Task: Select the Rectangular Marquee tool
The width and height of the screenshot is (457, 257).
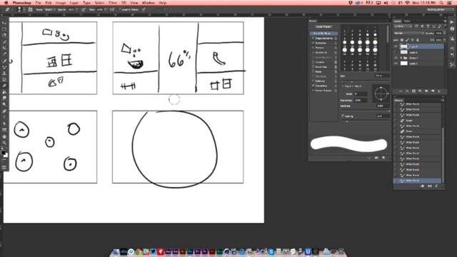Action: click(x=4, y=29)
